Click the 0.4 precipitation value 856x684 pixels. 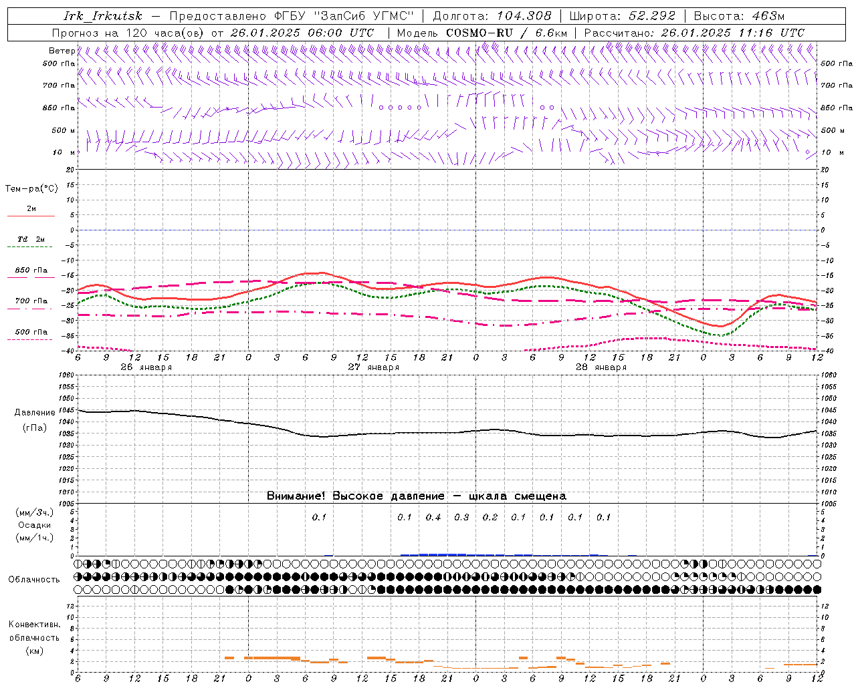click(x=433, y=518)
